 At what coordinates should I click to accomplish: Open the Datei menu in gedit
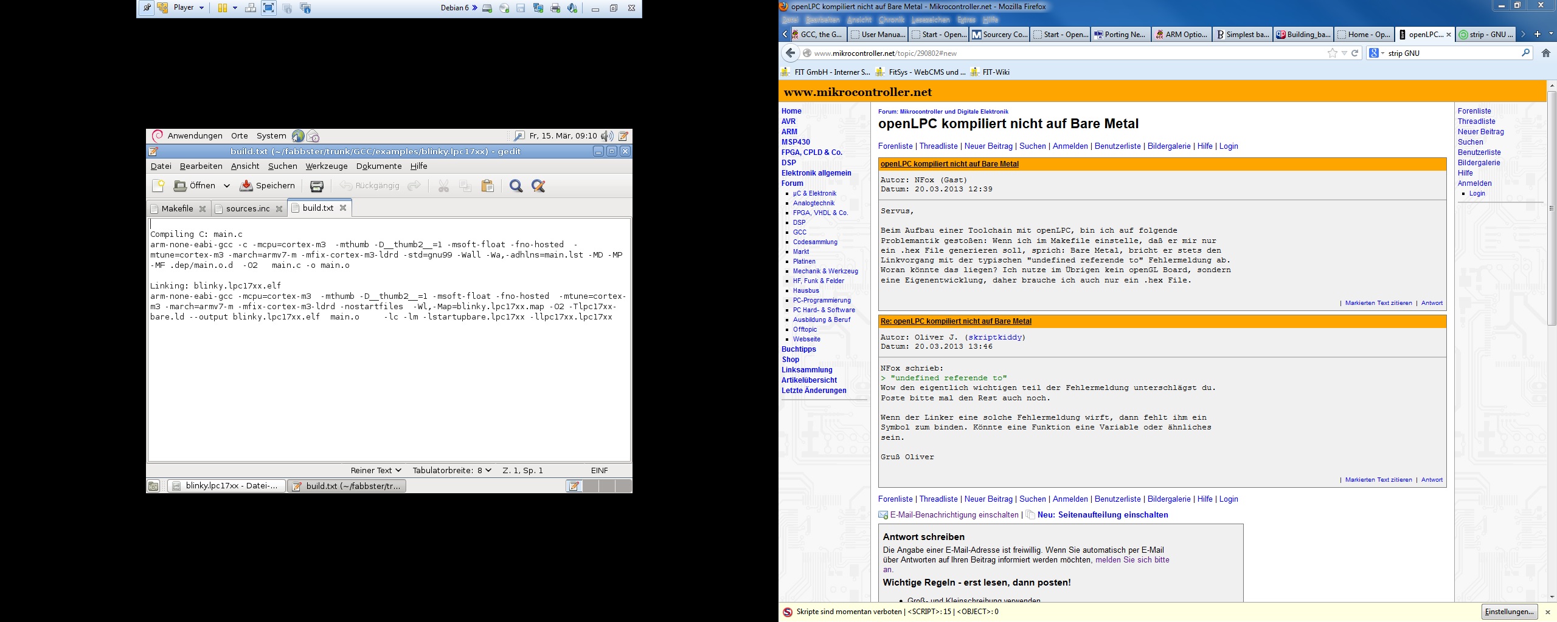point(161,166)
